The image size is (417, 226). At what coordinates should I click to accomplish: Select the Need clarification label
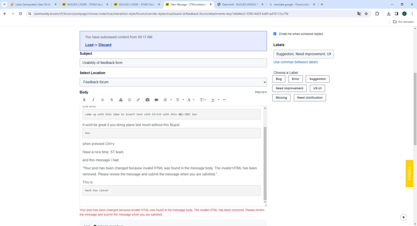click(310, 97)
